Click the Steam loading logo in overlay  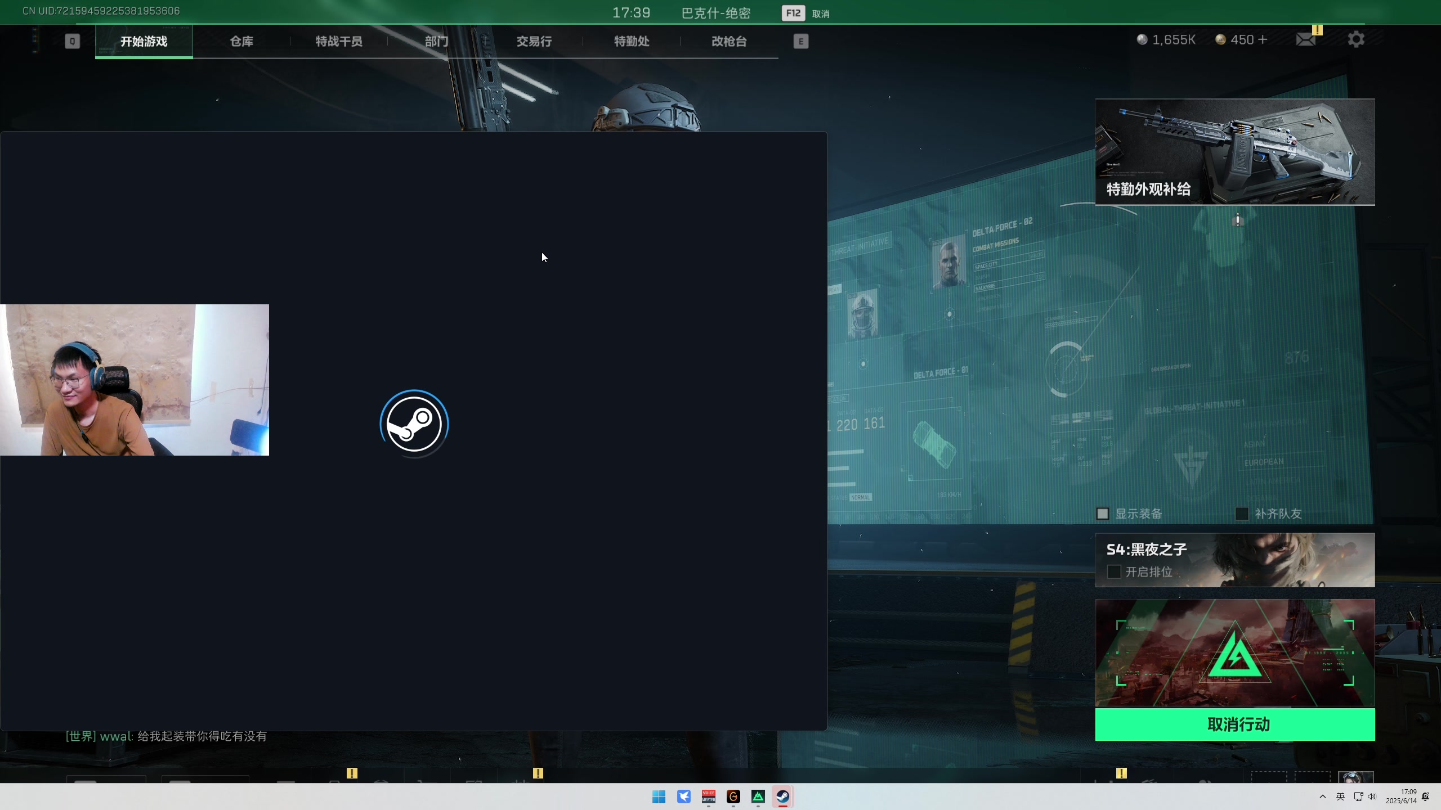click(x=414, y=424)
